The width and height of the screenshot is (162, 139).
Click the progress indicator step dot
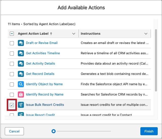pos(53,131)
